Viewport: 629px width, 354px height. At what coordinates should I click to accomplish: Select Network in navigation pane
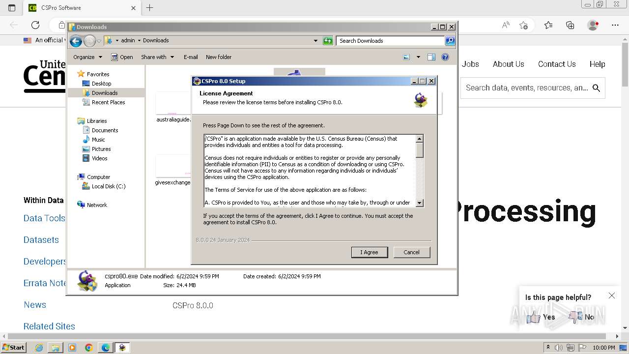[97, 205]
